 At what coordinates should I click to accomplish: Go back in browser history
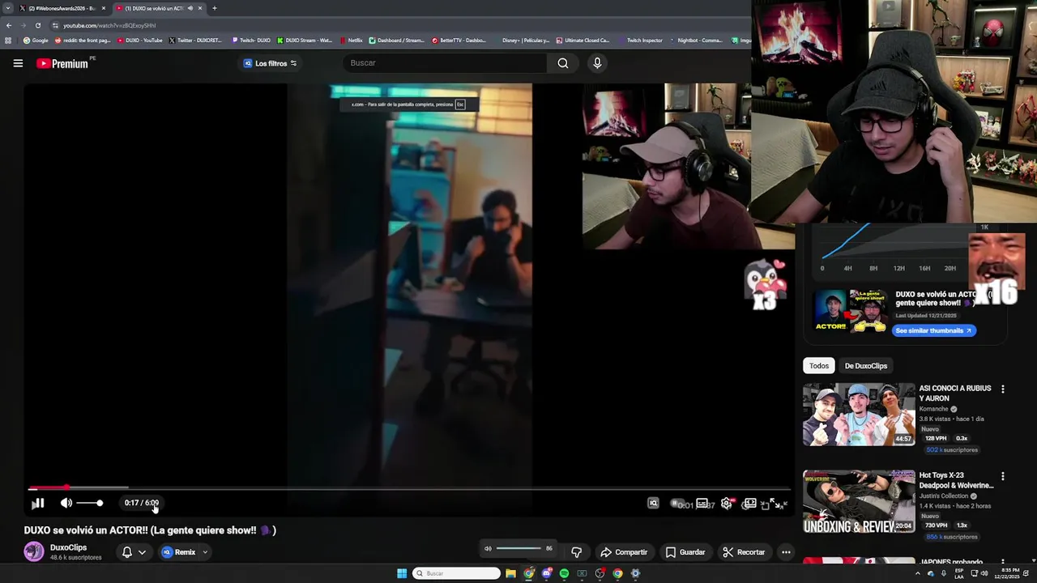point(8,25)
